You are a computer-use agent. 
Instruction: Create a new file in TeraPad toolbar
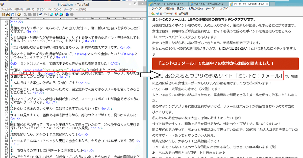[4, 15]
